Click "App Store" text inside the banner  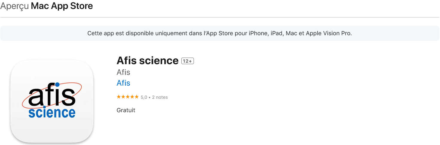coord(220,33)
